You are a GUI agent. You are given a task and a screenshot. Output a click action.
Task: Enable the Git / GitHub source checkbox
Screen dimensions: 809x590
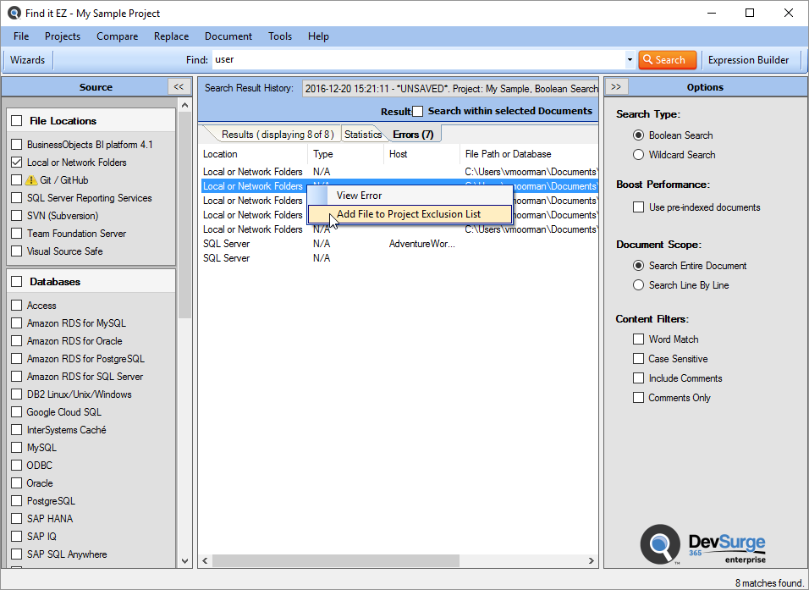coord(17,180)
